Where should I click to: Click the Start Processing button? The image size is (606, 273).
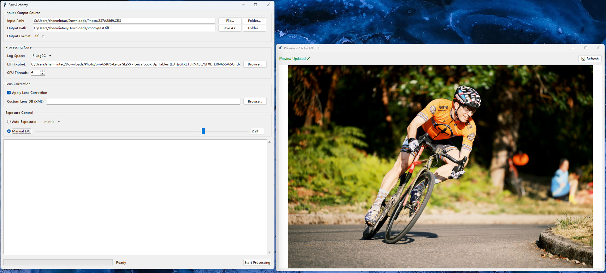(x=257, y=262)
